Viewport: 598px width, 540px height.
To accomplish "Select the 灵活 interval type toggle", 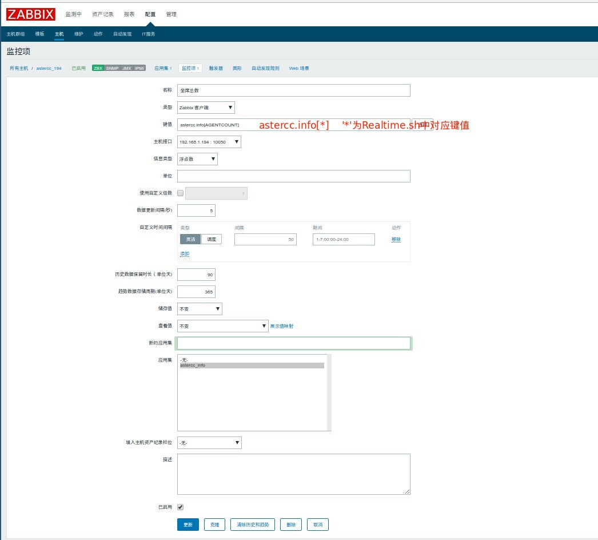I will (x=190, y=239).
